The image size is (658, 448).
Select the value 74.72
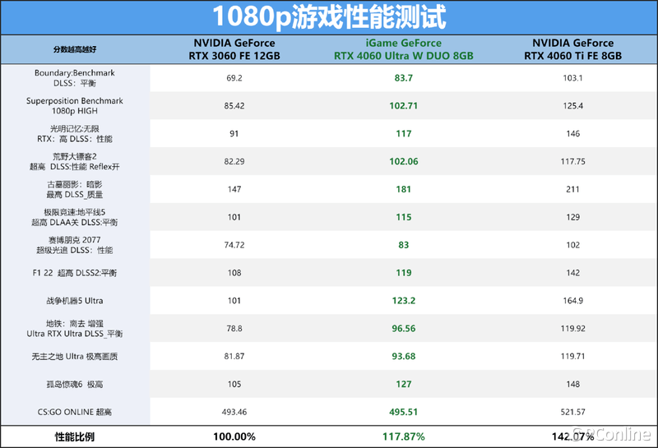pos(234,245)
